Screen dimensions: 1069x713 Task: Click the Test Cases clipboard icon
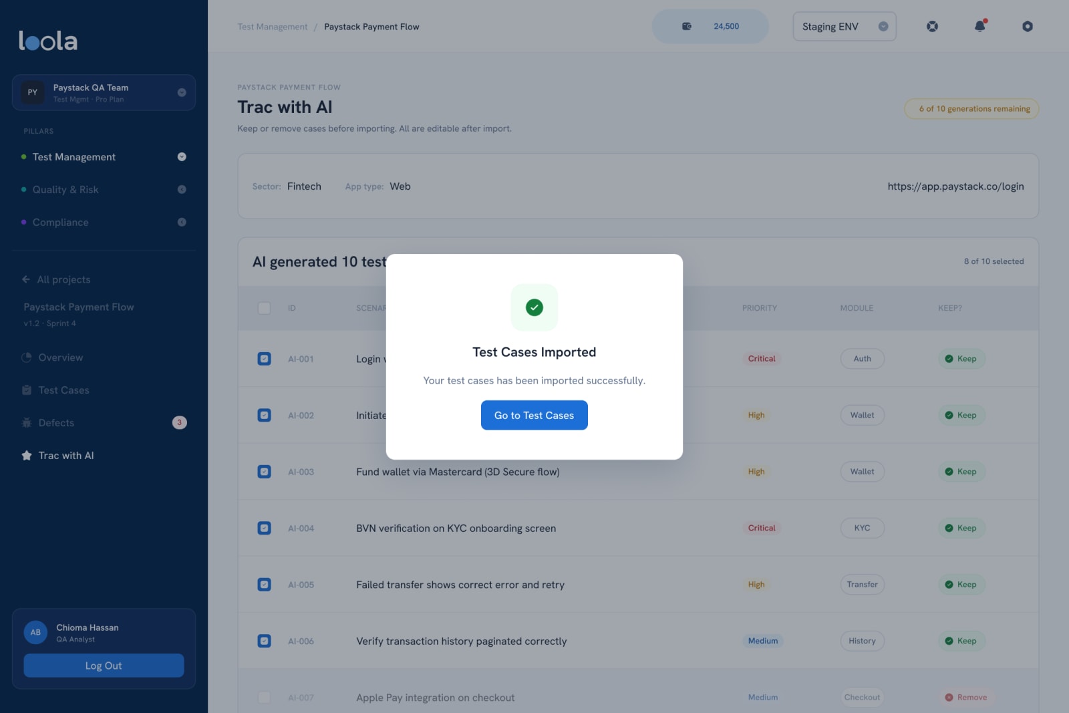tap(27, 390)
